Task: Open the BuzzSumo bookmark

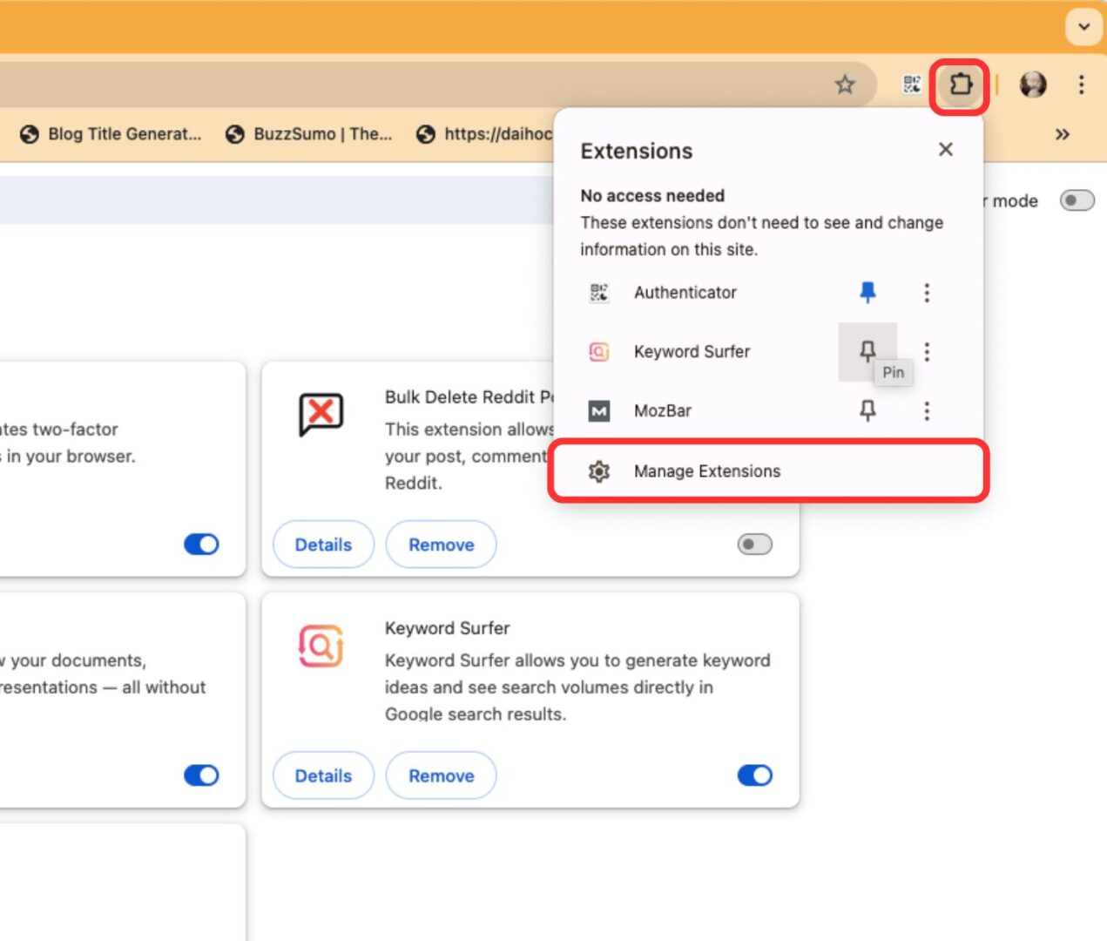Action: (309, 134)
